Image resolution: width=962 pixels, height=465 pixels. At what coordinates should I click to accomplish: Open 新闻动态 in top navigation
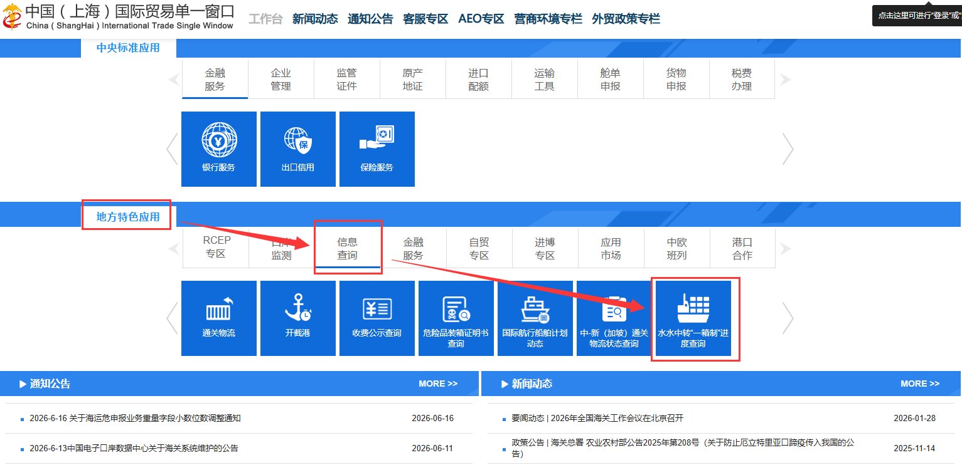315,19
